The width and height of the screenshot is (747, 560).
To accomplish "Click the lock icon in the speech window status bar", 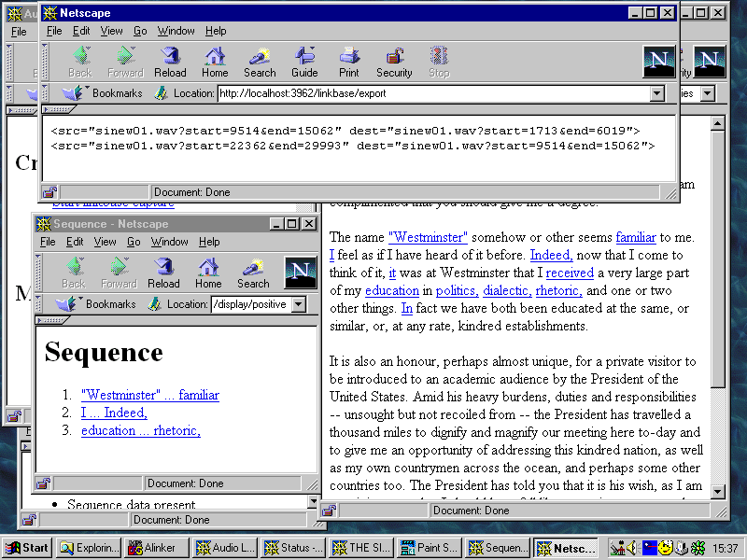I will coord(329,511).
